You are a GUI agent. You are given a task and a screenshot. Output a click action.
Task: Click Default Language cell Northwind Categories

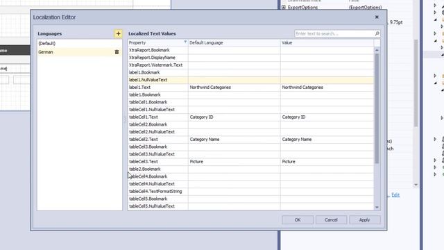(234, 87)
